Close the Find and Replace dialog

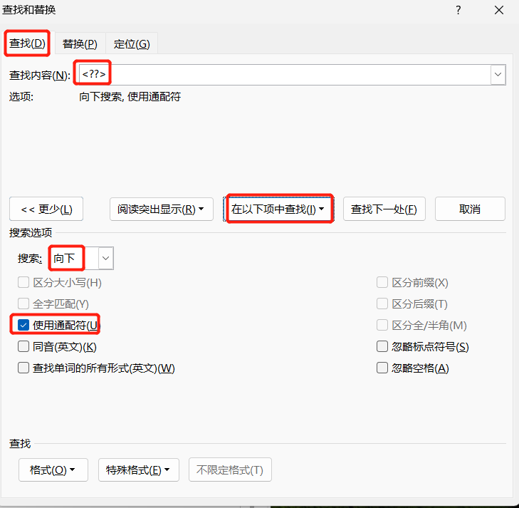499,10
